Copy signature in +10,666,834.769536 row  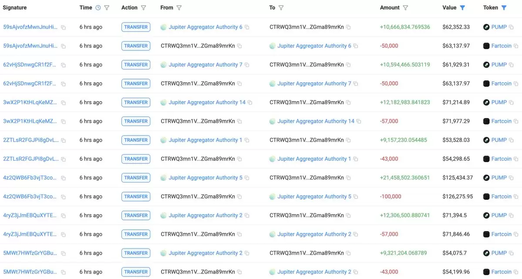tap(63, 27)
